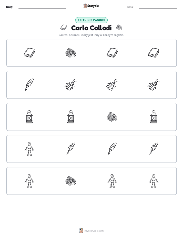Pick the wooden puppet in the feather row
Screen dimensions: 183x238
pos(29,149)
